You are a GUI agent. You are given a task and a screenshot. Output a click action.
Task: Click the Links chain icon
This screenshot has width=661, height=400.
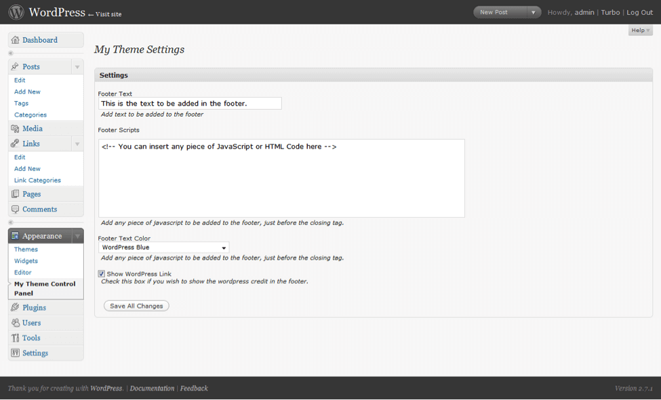pos(15,143)
